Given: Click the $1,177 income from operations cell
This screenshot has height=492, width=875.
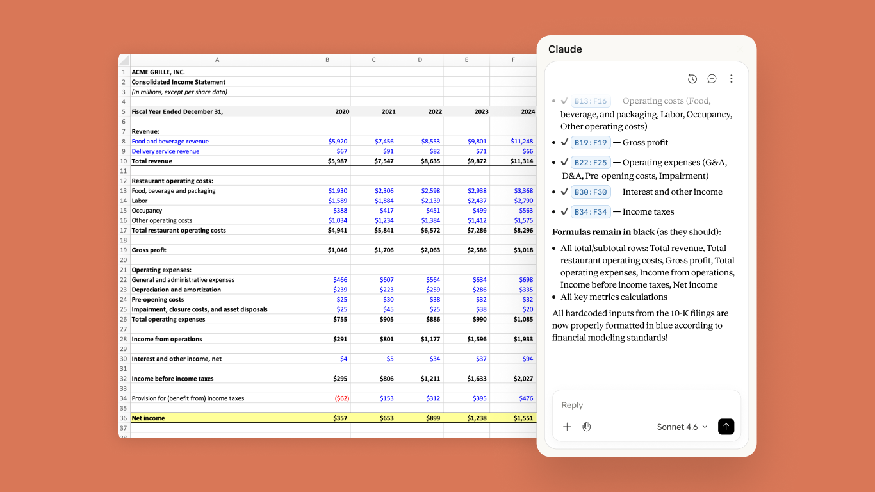Looking at the screenshot, I should tap(420, 339).
